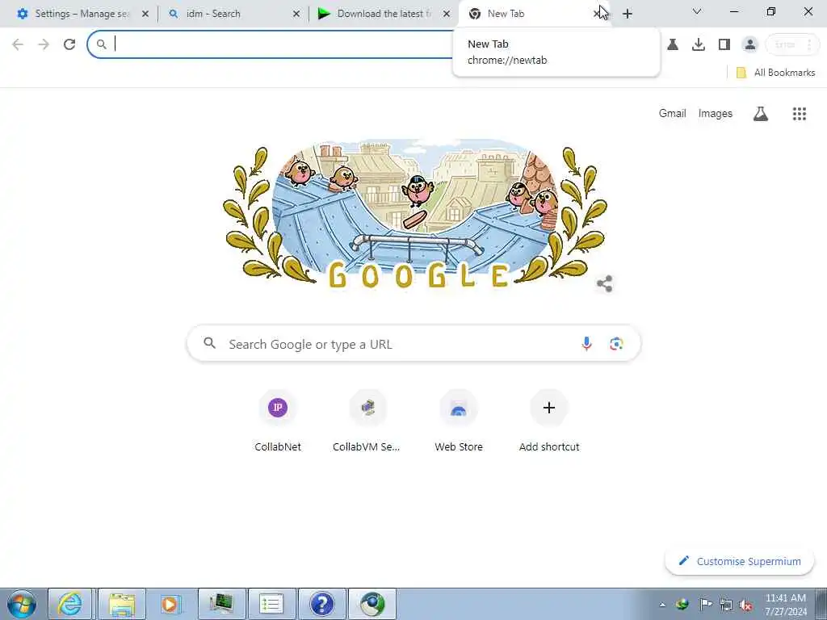The image size is (827, 620).
Task: Click the Google Doodle image
Action: [415, 213]
